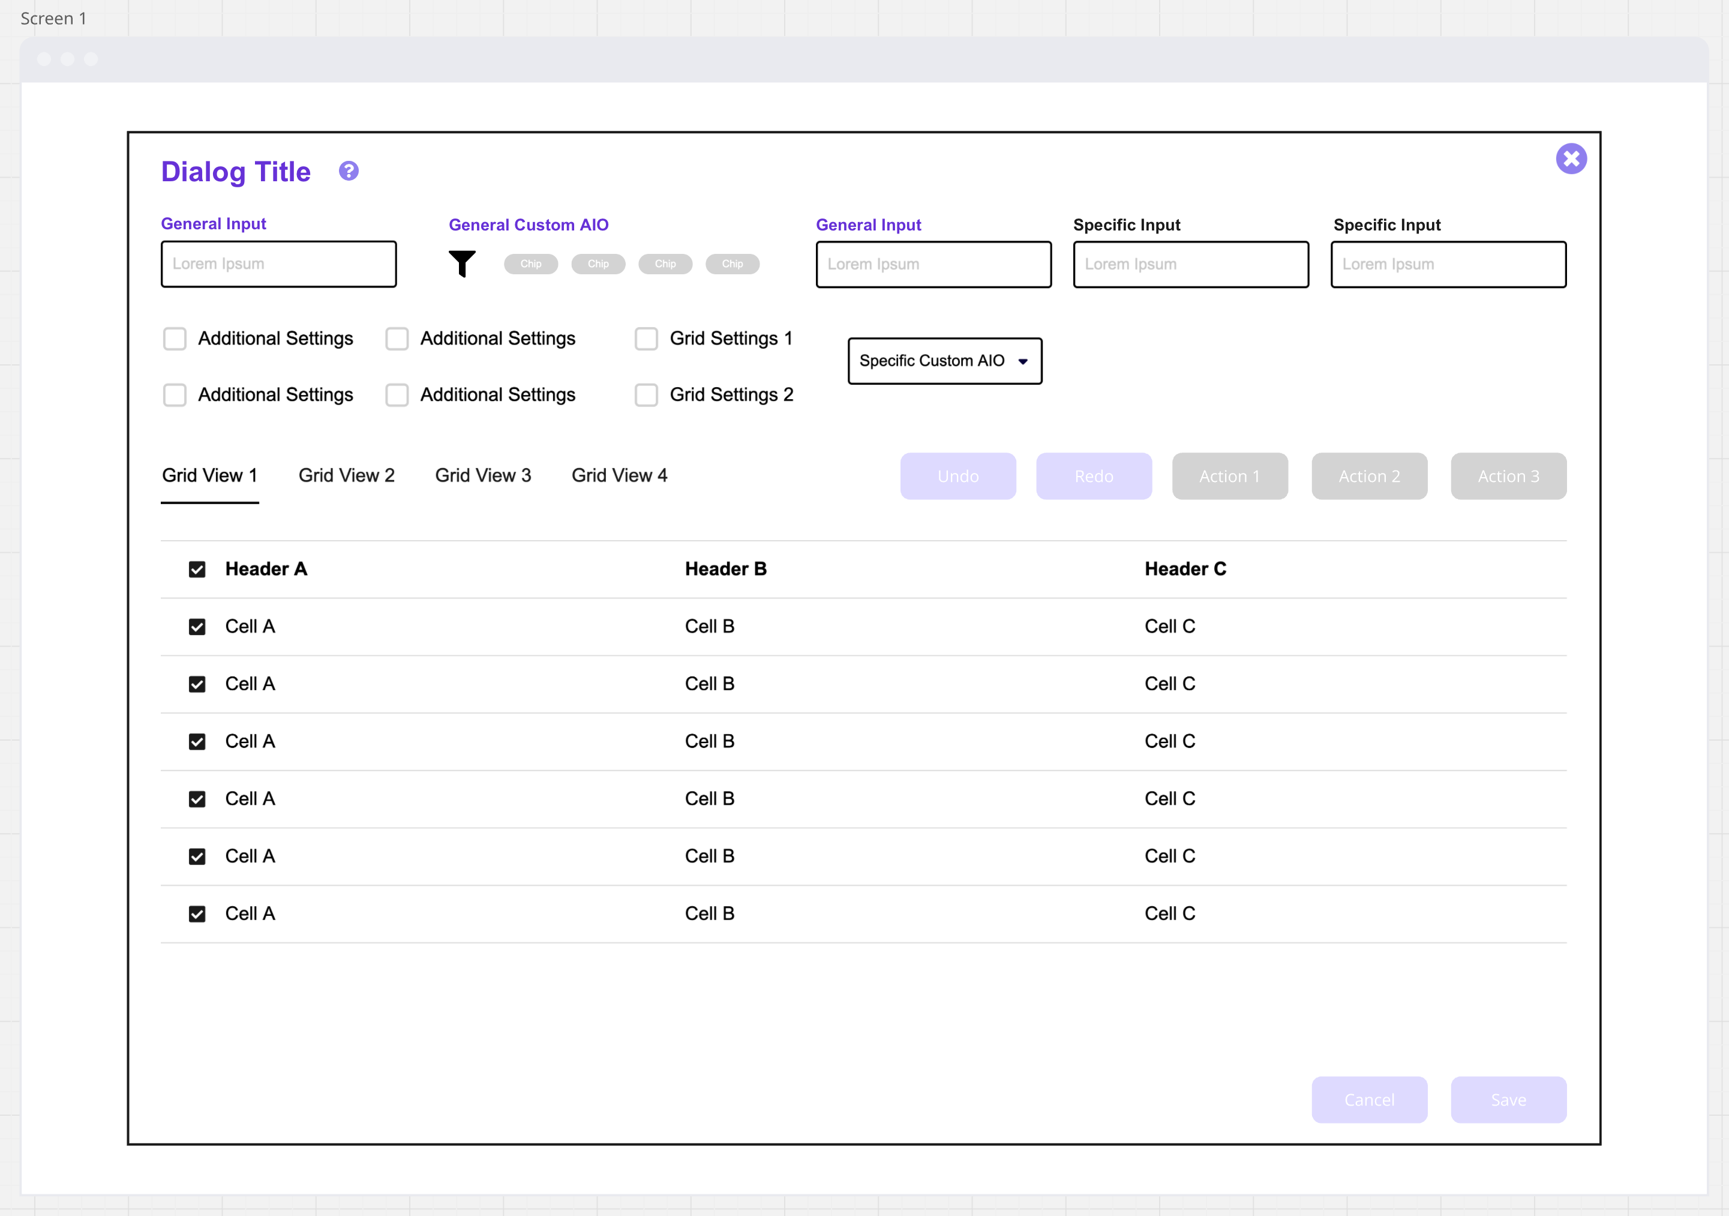1729x1216 pixels.
Task: Click the filter funnel icon
Action: click(x=461, y=263)
